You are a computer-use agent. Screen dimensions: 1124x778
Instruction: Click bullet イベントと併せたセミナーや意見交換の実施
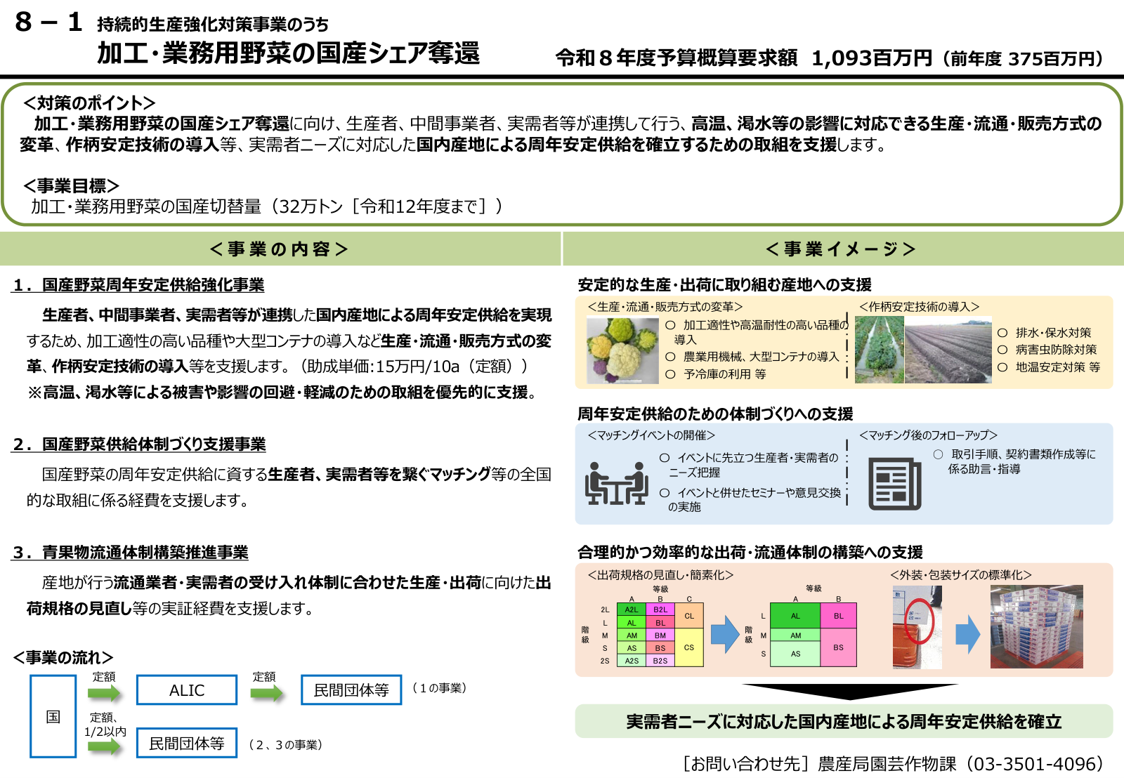pos(751,500)
